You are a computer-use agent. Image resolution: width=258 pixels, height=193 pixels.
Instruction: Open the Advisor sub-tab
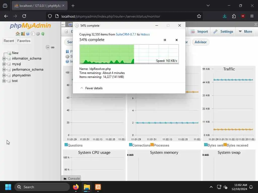pos(201,42)
